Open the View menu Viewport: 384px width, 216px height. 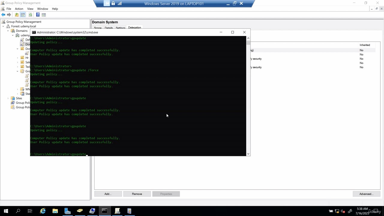point(30,9)
